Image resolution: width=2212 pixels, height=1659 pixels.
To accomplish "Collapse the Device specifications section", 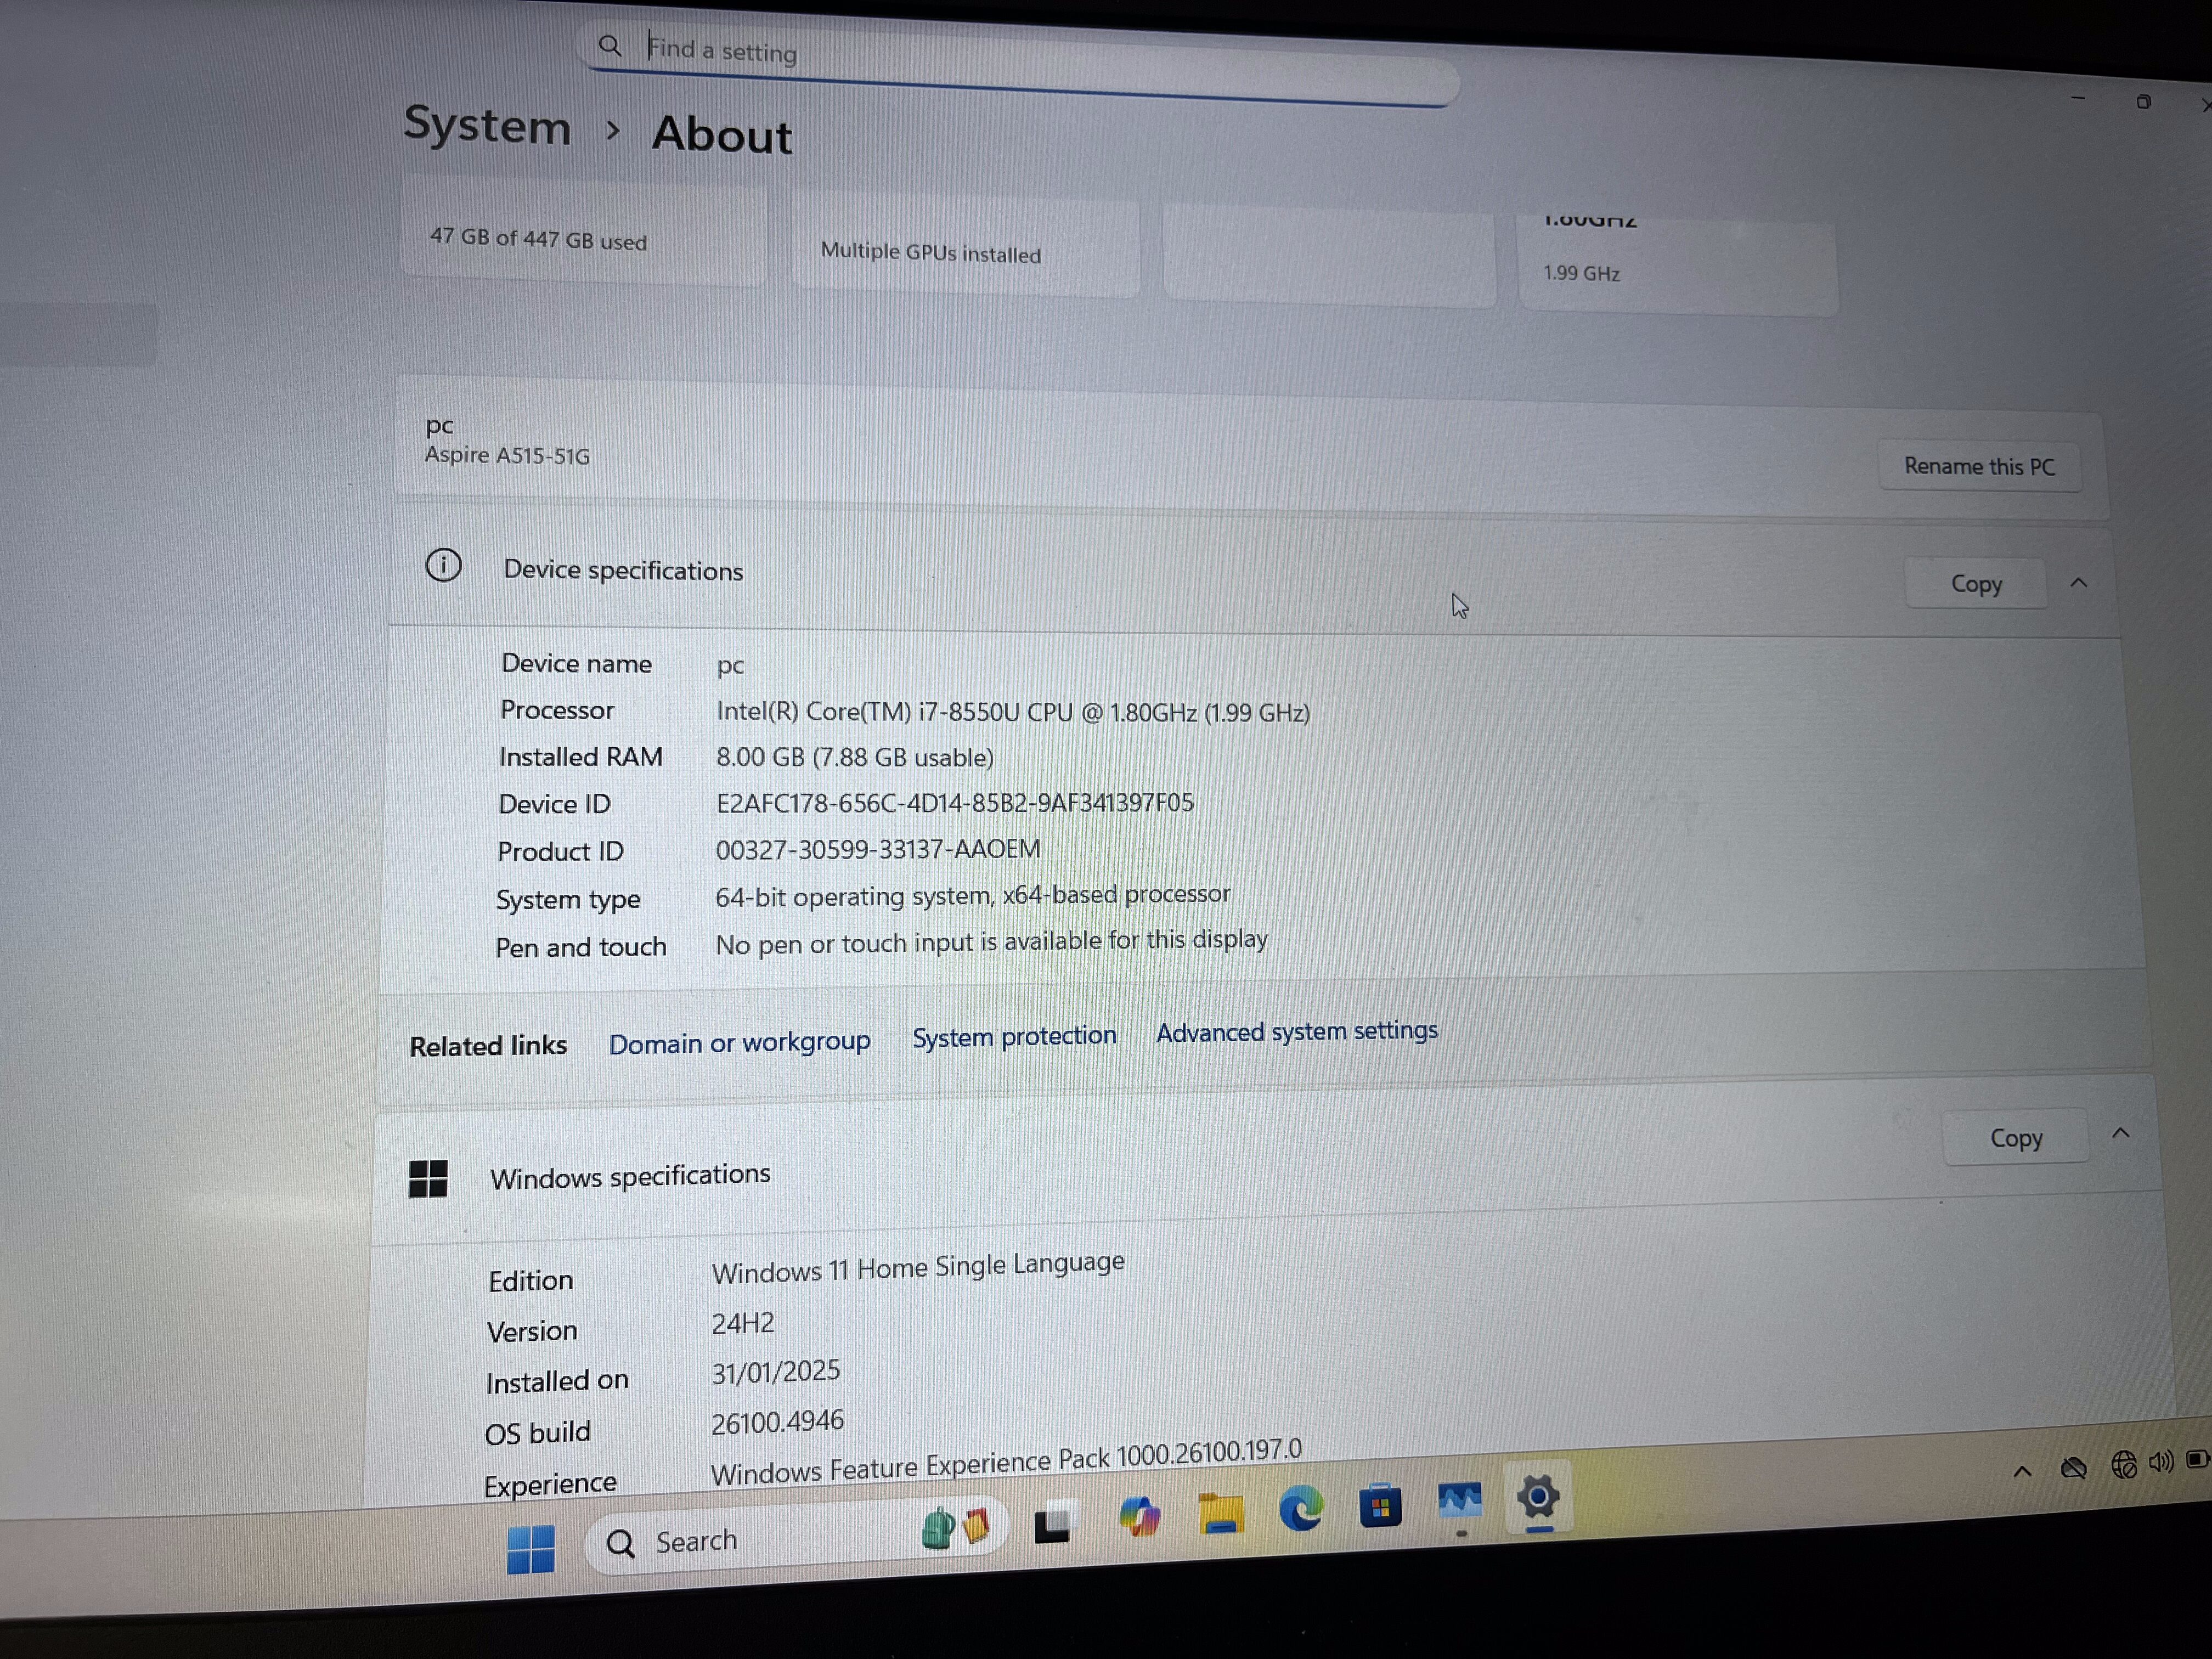I will coord(2079,583).
